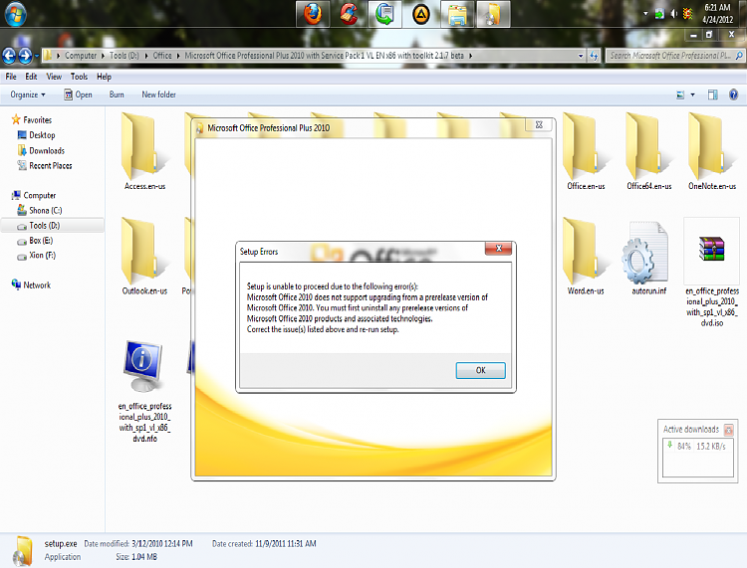Open the recent pages dropdown arrow
747x568 pixels.
click(37, 56)
